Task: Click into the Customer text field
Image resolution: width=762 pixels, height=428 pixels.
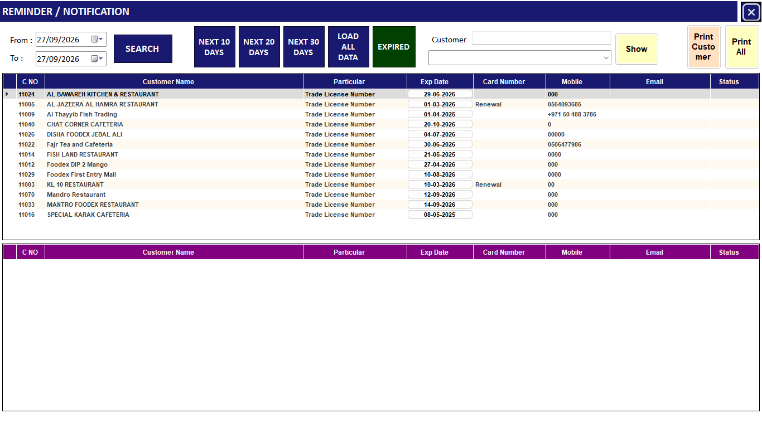Action: point(542,38)
